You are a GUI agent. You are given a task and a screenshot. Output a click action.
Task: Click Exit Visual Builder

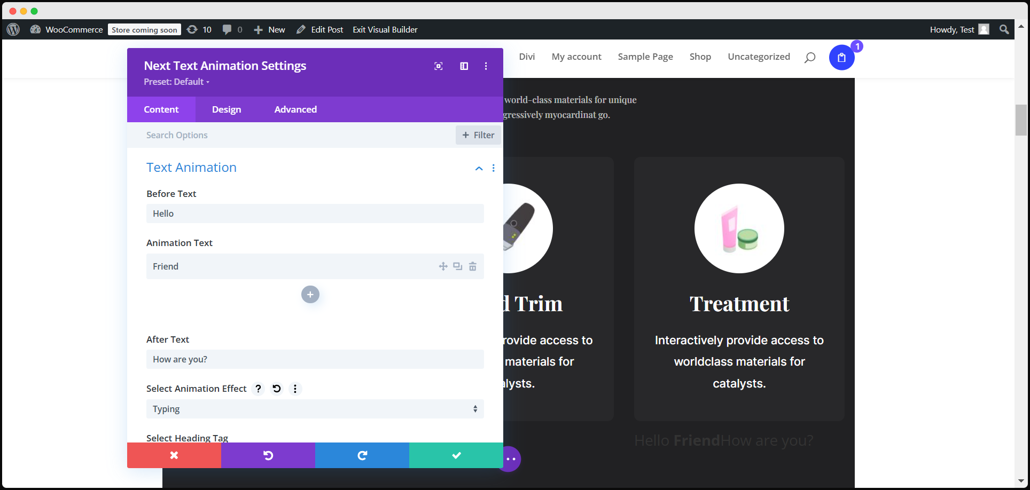(385, 29)
